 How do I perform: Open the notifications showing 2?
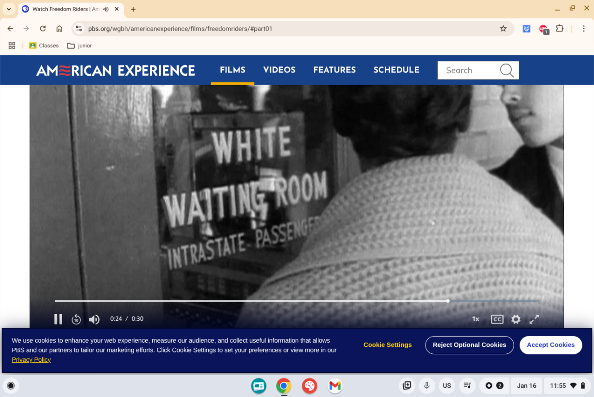point(494,386)
